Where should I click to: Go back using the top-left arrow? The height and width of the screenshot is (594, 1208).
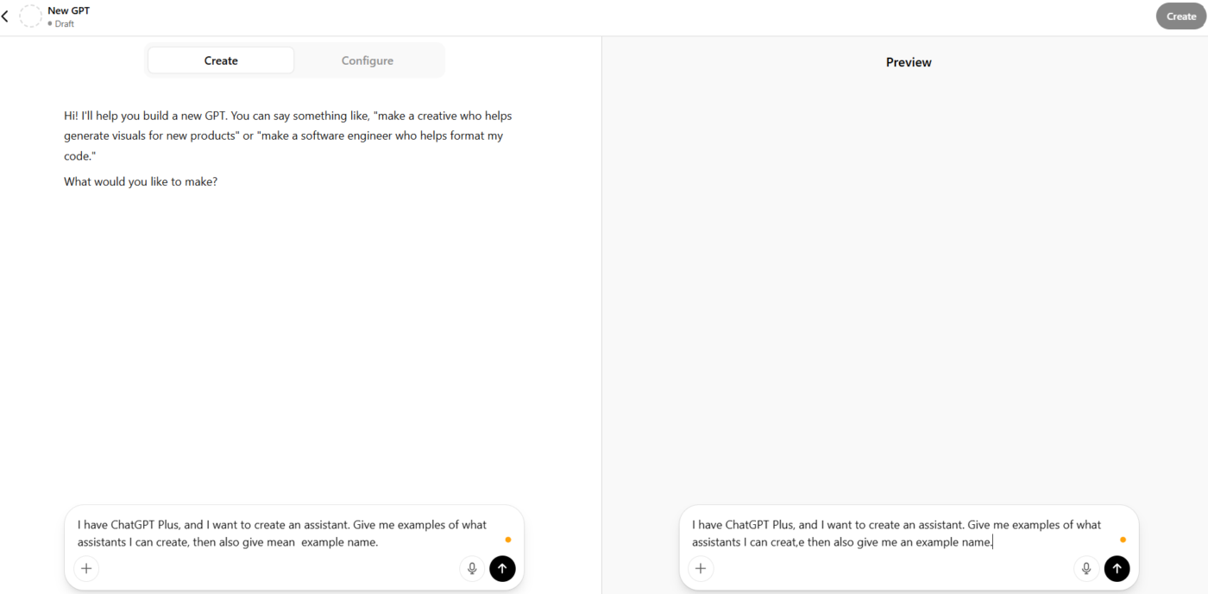pyautogui.click(x=5, y=16)
